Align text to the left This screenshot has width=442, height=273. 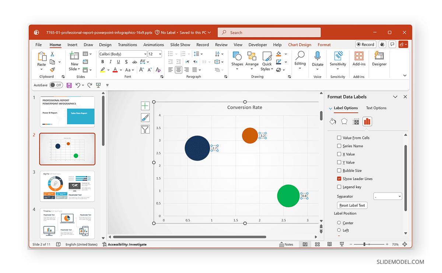click(171, 69)
